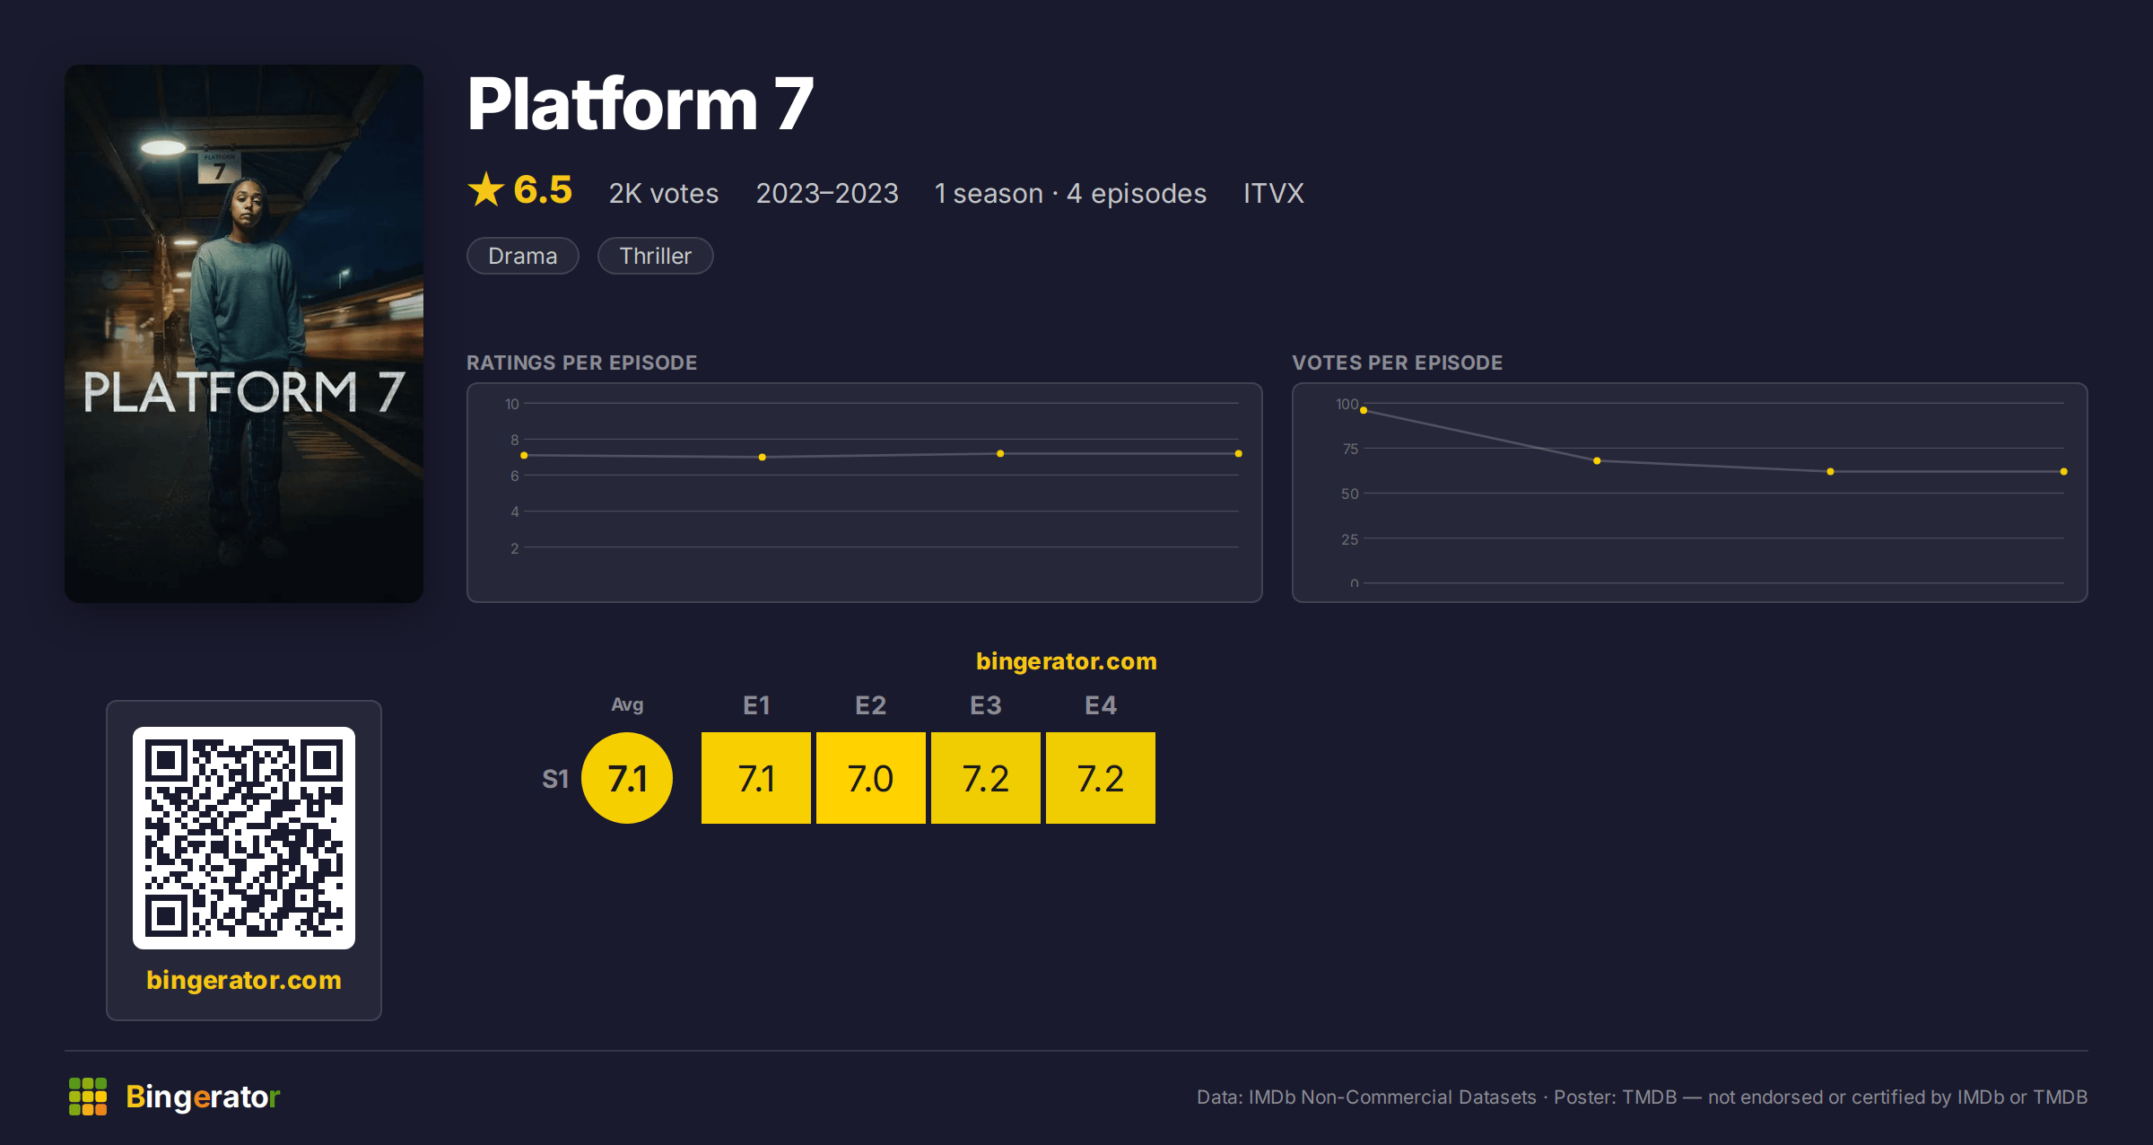The image size is (2153, 1145).
Task: Select the Thriller genre tag
Action: tap(656, 256)
